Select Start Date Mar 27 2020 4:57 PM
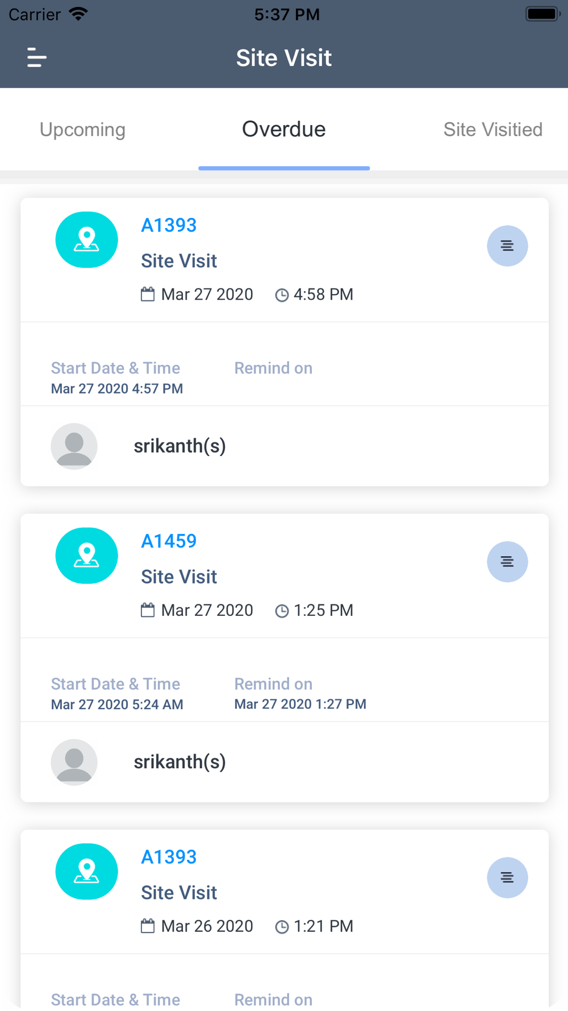This screenshot has height=1011, width=568. tap(117, 388)
